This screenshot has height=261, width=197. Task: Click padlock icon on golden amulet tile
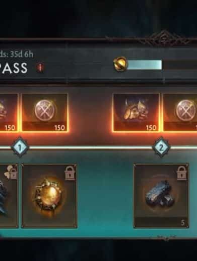70,173
